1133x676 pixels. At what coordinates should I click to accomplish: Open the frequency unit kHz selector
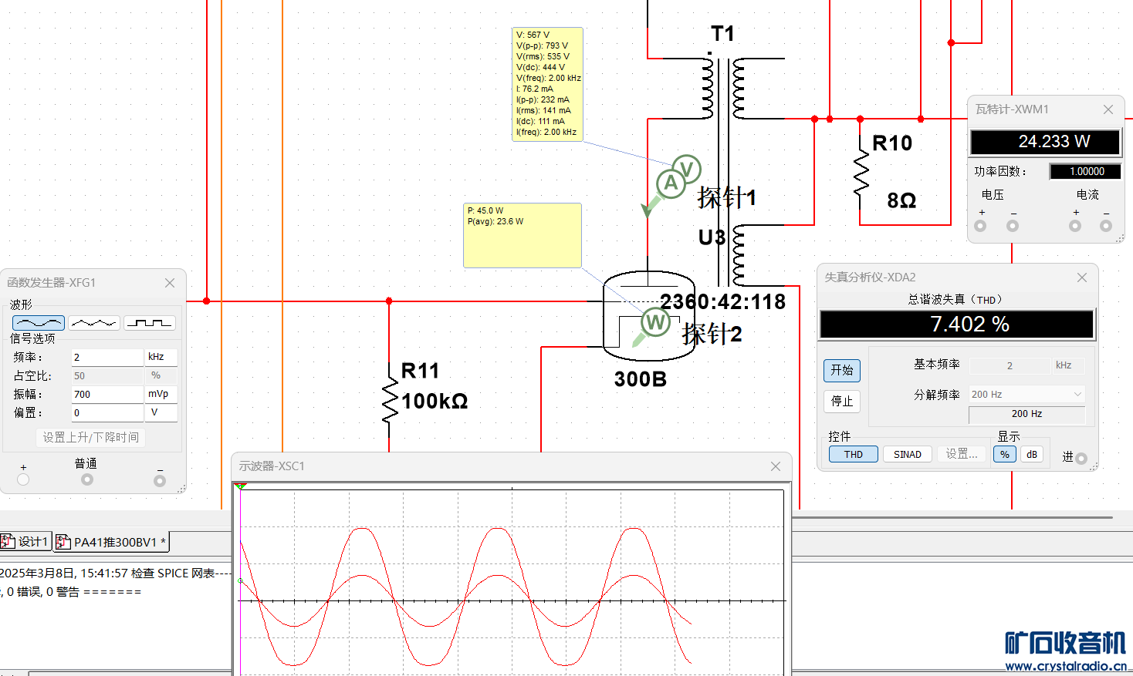tap(161, 357)
